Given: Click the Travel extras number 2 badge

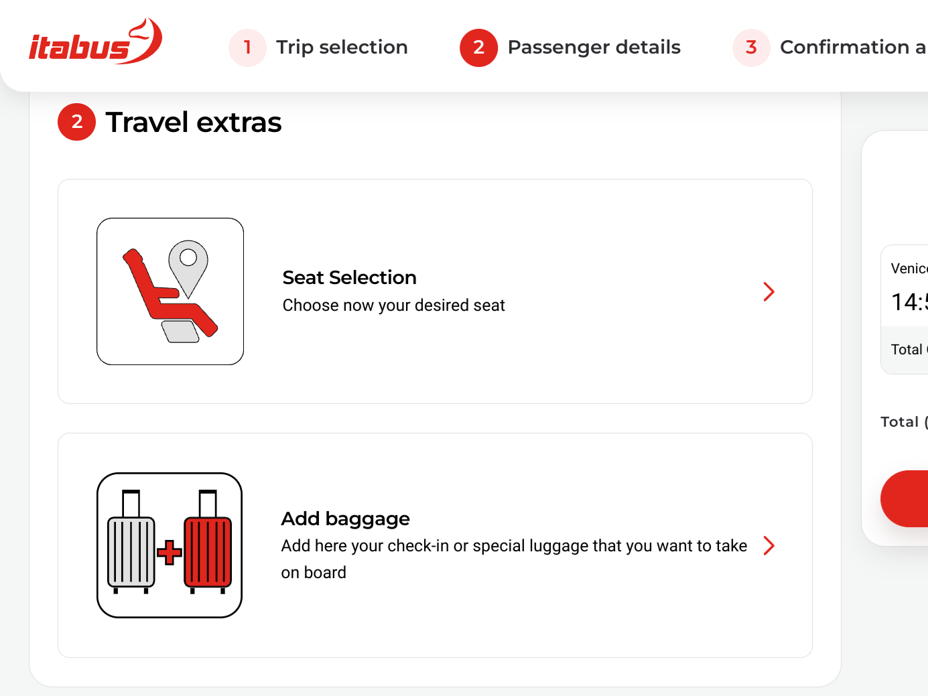Looking at the screenshot, I should coord(77,122).
